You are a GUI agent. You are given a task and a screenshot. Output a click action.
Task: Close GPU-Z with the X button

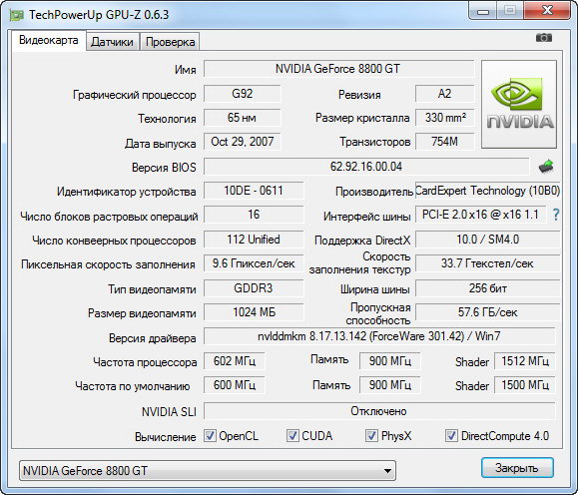click(x=547, y=10)
